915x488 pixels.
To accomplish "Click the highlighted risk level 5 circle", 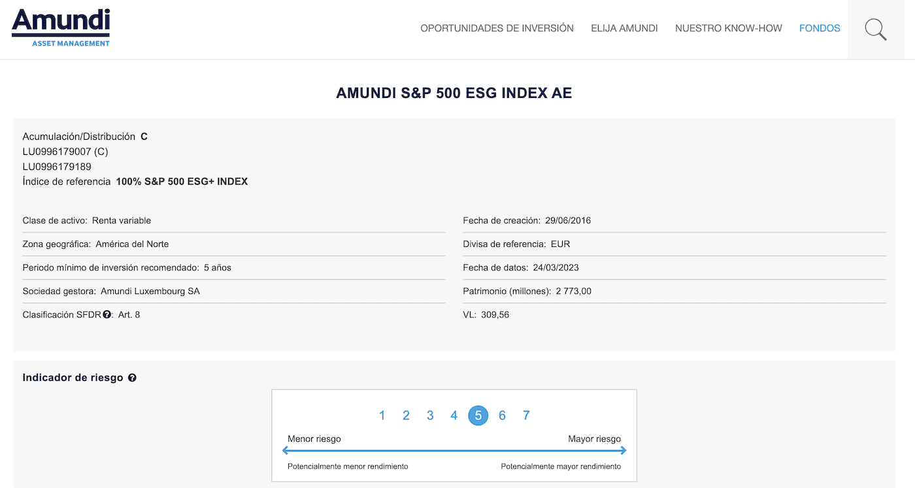I will pyautogui.click(x=478, y=415).
